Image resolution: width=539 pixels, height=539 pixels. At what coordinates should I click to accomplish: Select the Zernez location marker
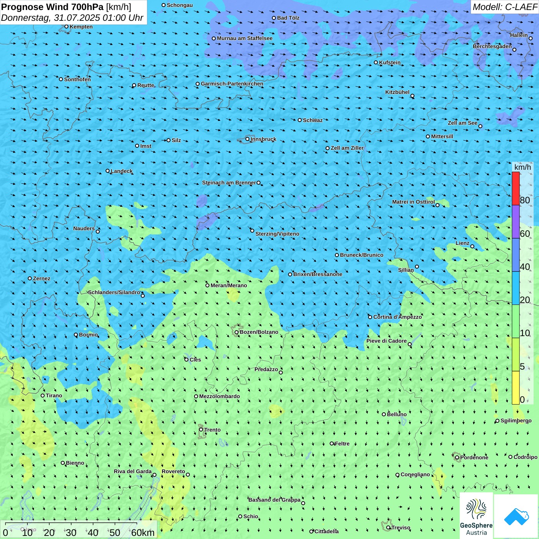click(x=30, y=278)
